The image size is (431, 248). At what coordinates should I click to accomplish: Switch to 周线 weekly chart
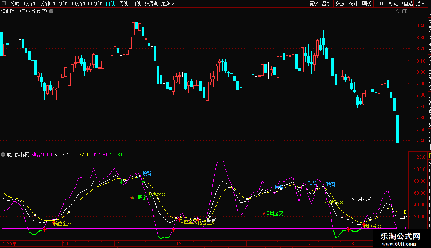[124, 3]
